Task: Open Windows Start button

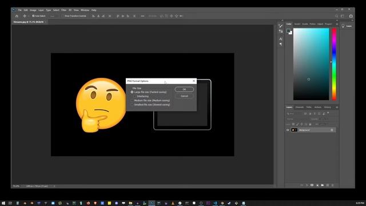Action: coord(3,203)
